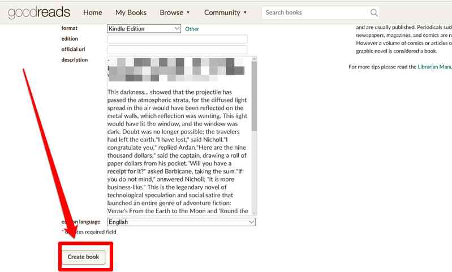The image size is (452, 272).
Task: Go to the Home nav item
Action: (x=93, y=12)
